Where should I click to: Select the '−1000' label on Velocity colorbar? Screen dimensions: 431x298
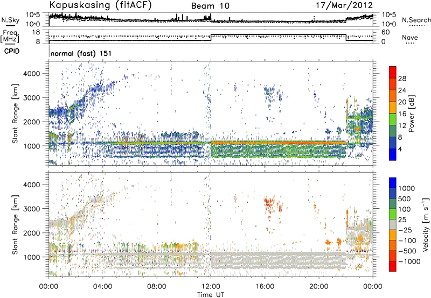(x=409, y=261)
